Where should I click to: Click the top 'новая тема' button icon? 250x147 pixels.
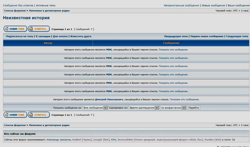tap(7, 29)
